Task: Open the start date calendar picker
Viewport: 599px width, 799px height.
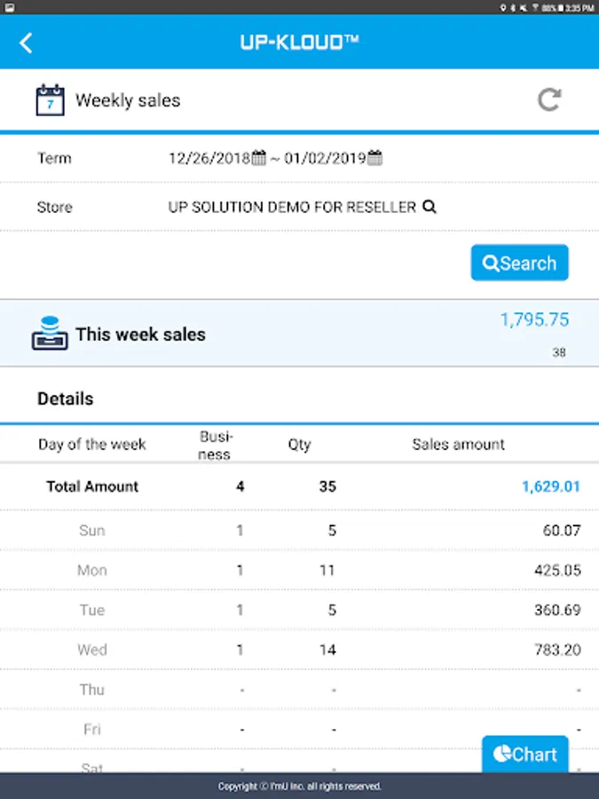Action: pos(259,159)
